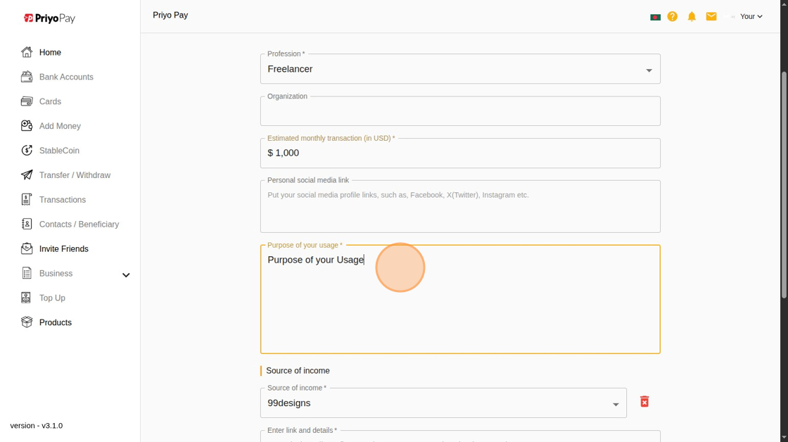
Task: Click the Home icon in sidebar
Action: 27,52
